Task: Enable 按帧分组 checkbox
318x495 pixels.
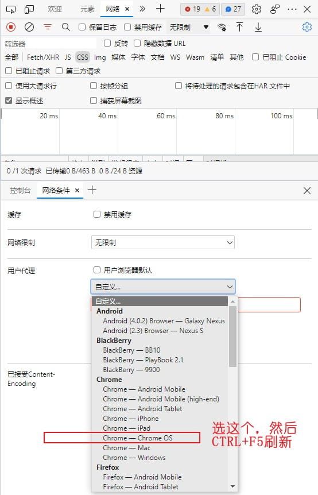Action: click(94, 86)
